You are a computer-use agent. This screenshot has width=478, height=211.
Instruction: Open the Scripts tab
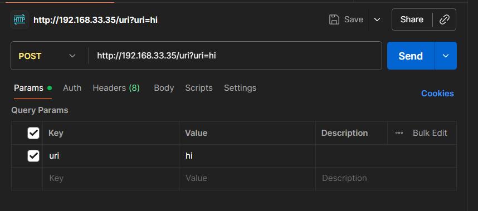(199, 88)
